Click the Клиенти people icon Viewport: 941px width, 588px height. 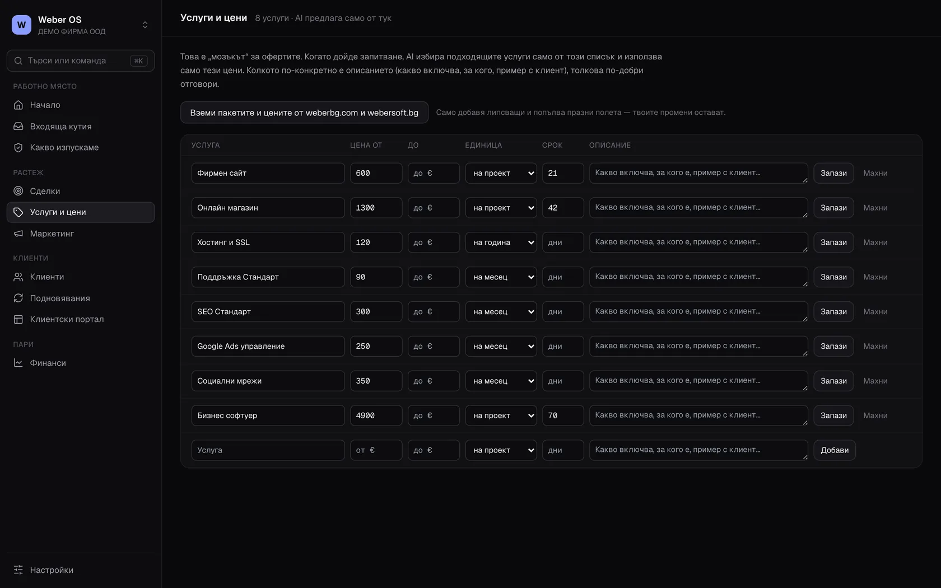[18, 277]
